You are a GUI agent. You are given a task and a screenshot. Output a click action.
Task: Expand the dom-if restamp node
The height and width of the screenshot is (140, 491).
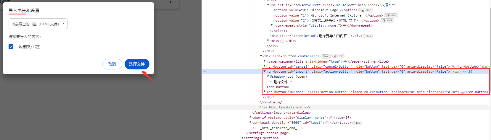point(250,117)
